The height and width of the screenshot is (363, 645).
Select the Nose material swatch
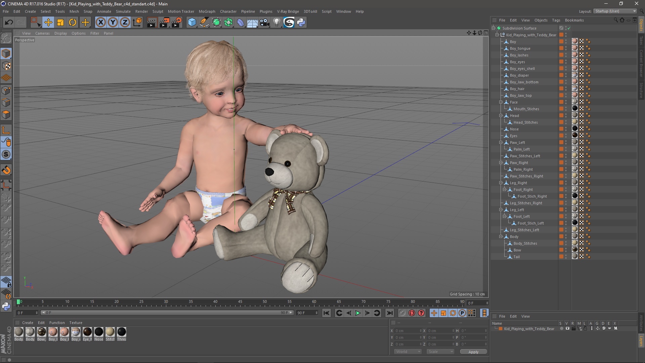click(x=99, y=332)
